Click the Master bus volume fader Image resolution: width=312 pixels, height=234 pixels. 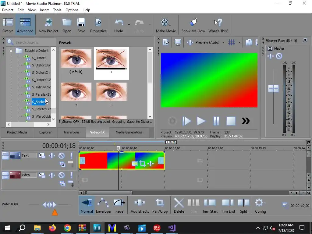273,89
